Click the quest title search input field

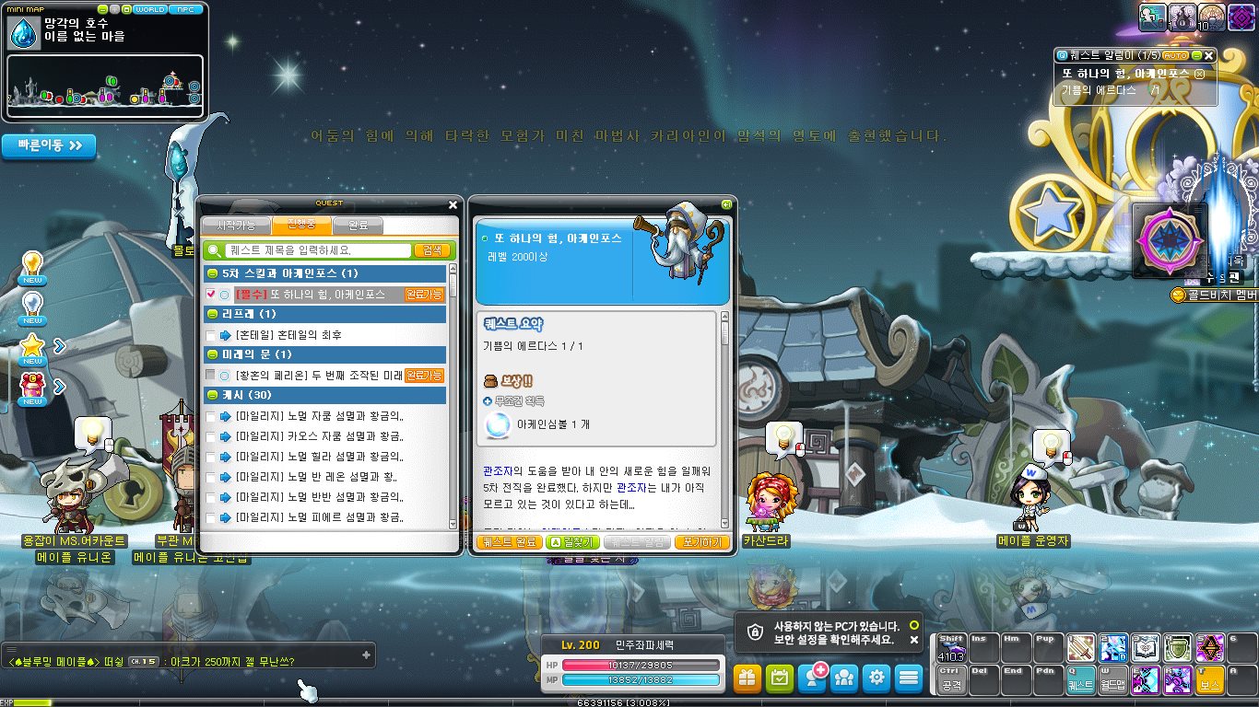[x=317, y=249]
